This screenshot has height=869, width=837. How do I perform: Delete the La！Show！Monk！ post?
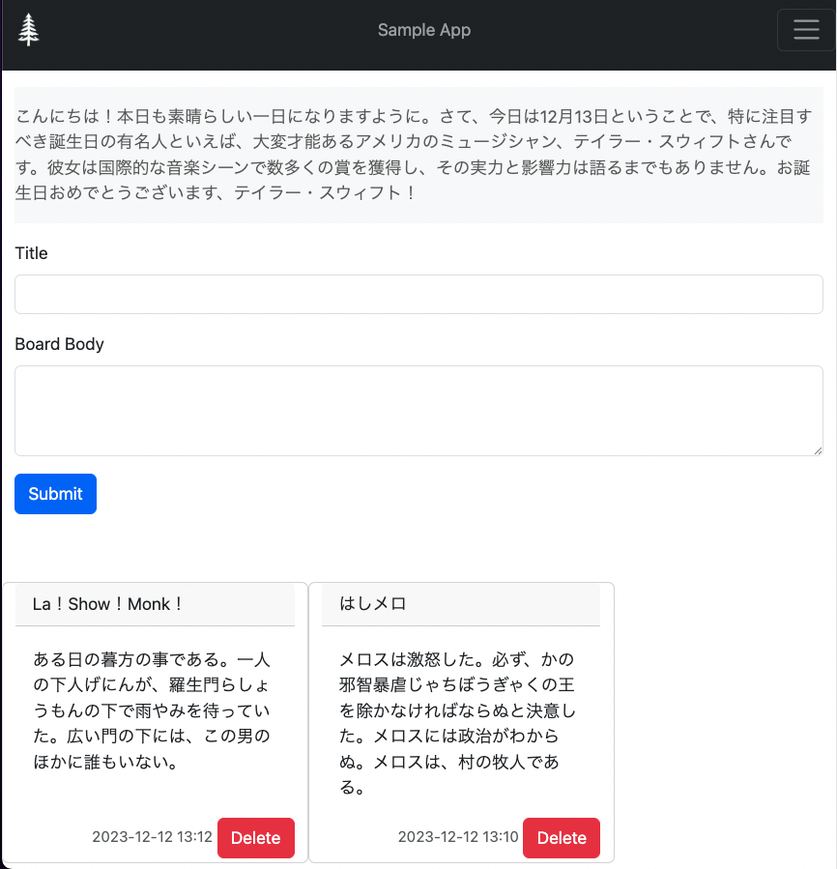[256, 838]
